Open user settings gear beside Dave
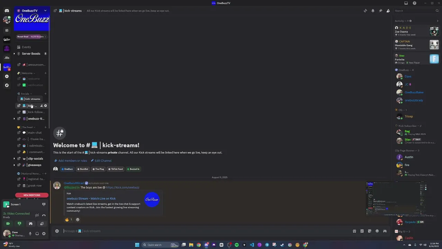 44,234
